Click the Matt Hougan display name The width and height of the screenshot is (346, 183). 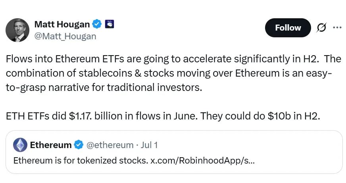tap(62, 24)
